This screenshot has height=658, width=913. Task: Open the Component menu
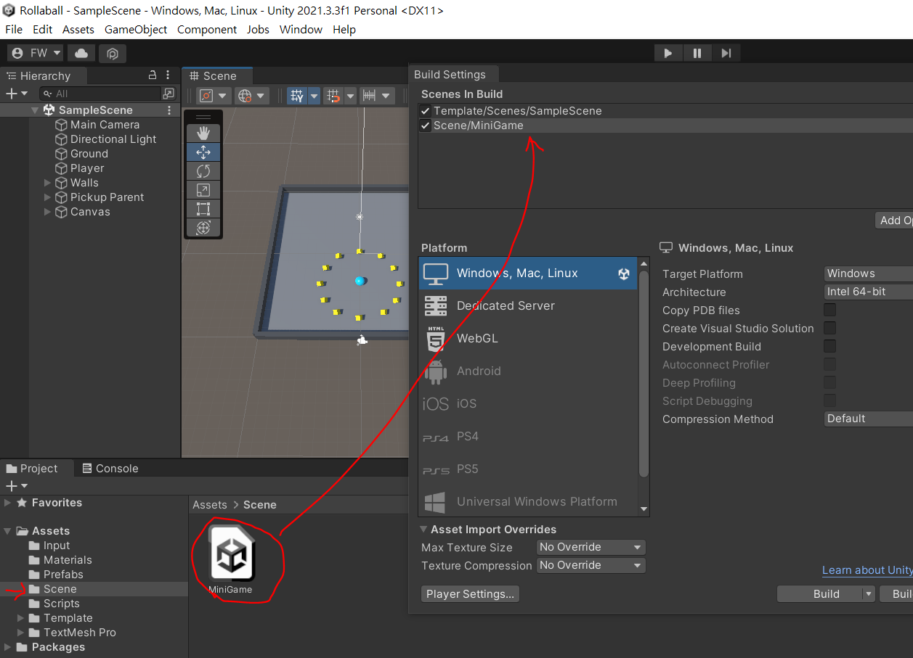click(x=207, y=30)
